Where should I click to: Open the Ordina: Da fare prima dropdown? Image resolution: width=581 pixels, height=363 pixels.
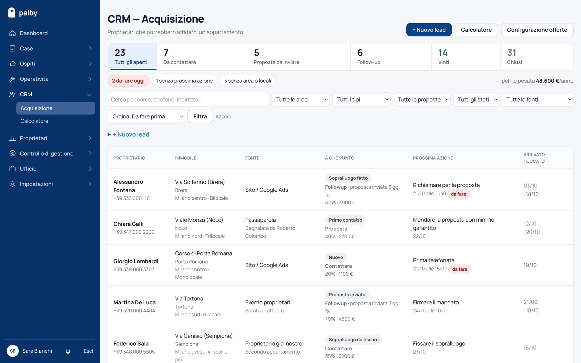pos(146,116)
